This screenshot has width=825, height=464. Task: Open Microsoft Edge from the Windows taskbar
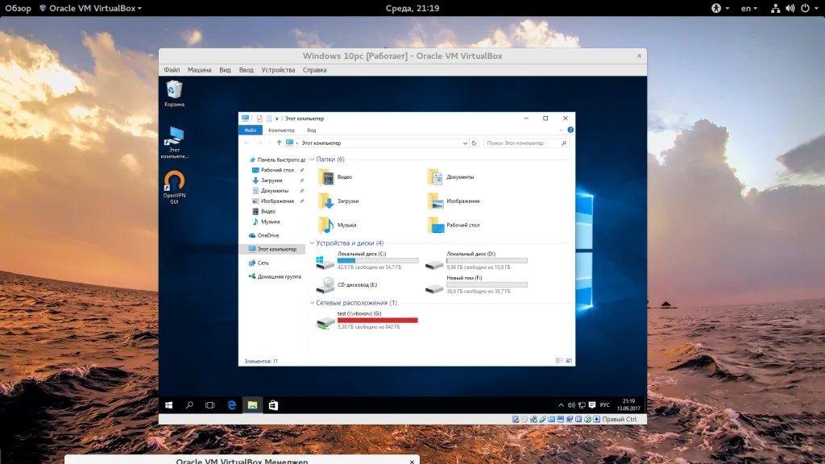pos(231,404)
